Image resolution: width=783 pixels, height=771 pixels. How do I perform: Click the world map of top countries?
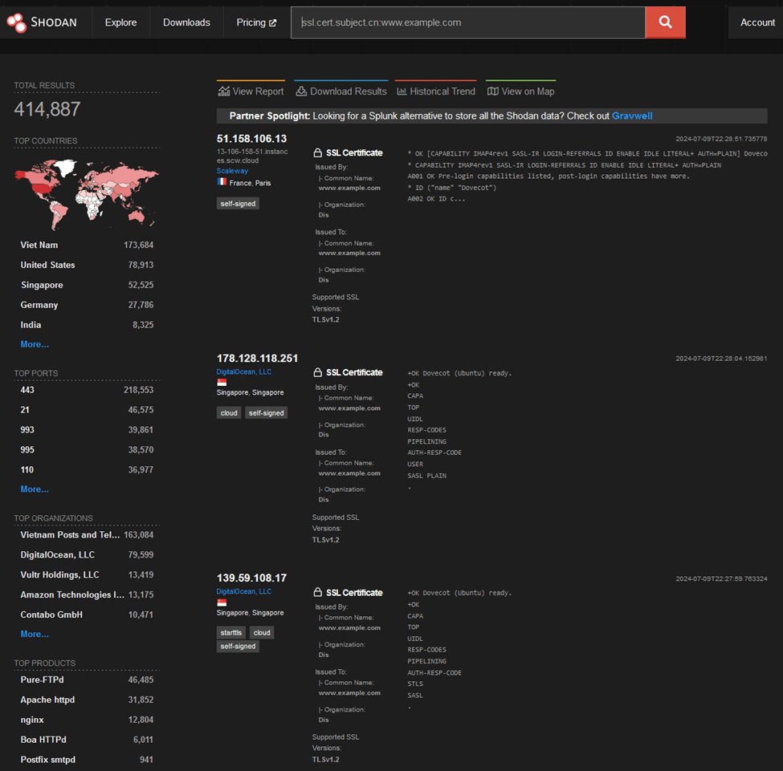[x=87, y=193]
